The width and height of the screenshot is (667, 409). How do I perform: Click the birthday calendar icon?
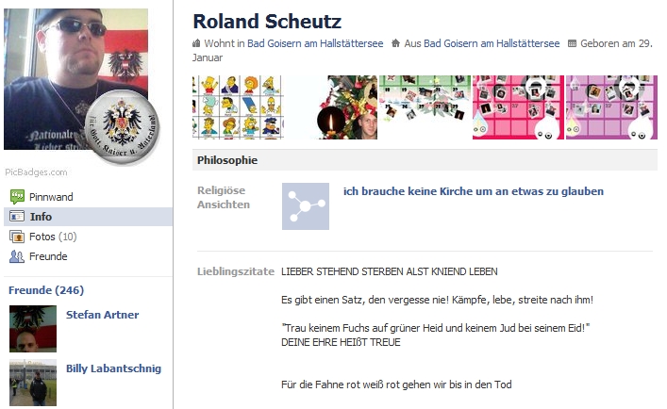pyautogui.click(x=572, y=43)
